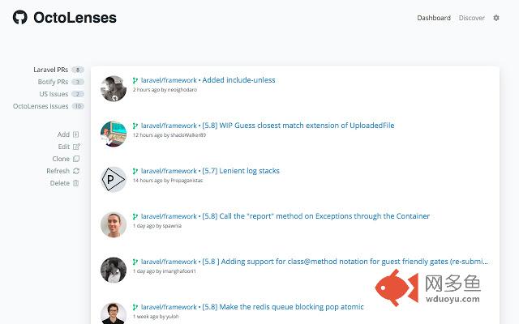Click the Edit lens pencil icon
This screenshot has width=519, height=324.
(76, 147)
